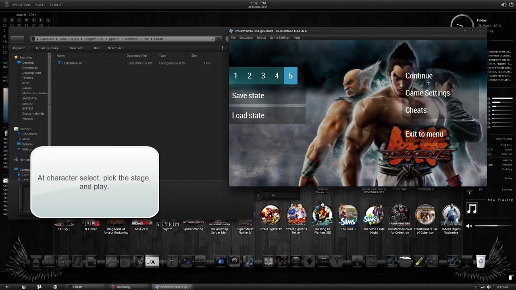The width and height of the screenshot is (516, 290).
Task: Switch to PPSSPP taskbar button
Action: coord(172,287)
